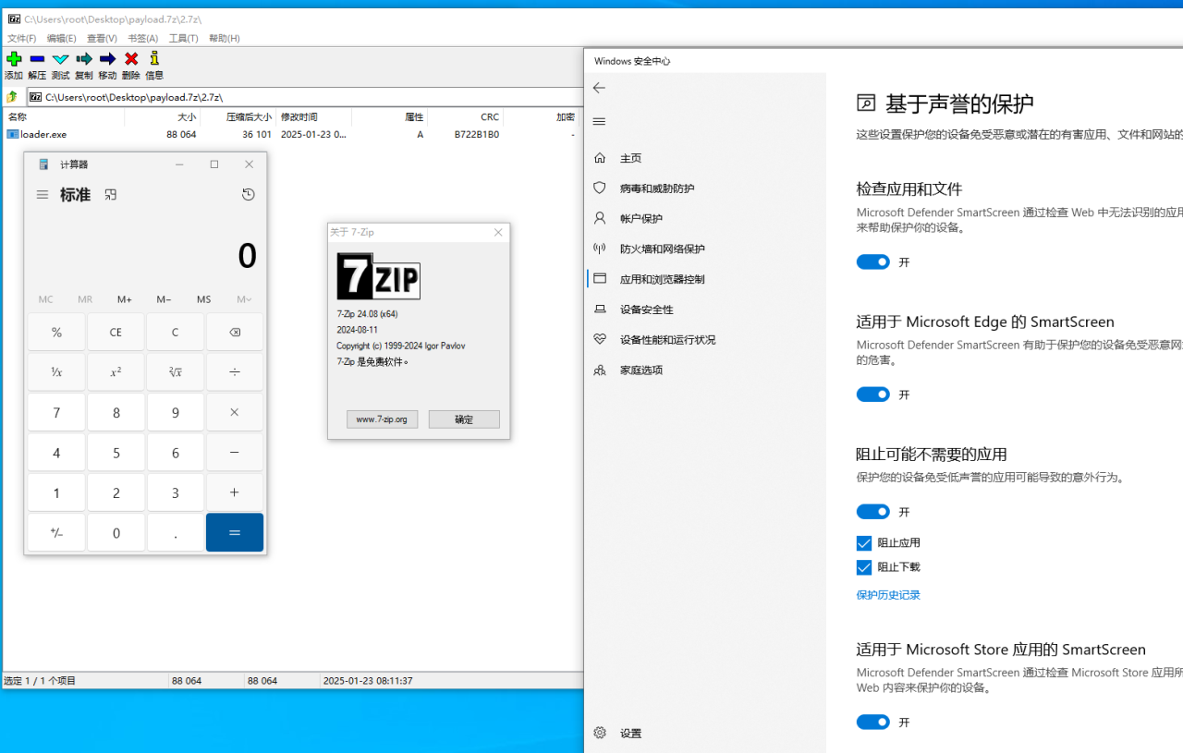
Task: Expand the Windows Security sidebar hamburger menu
Action: coord(599,122)
